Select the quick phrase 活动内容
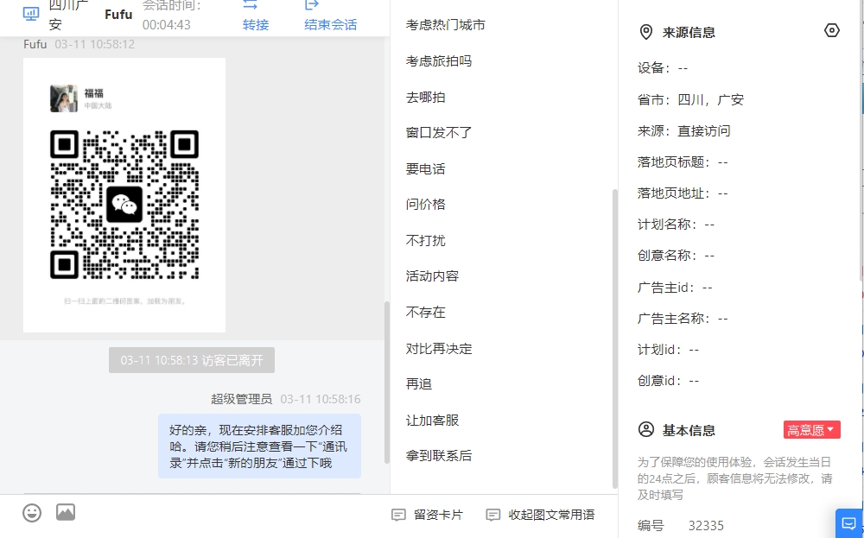This screenshot has height=538, width=864. coord(432,275)
